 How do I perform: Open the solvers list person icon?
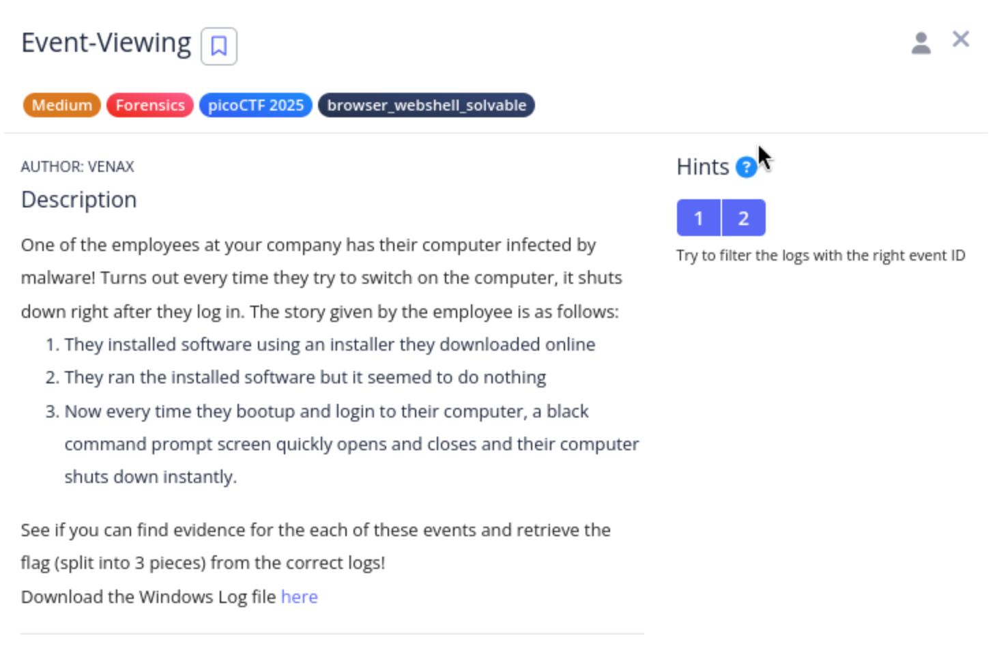(x=921, y=43)
